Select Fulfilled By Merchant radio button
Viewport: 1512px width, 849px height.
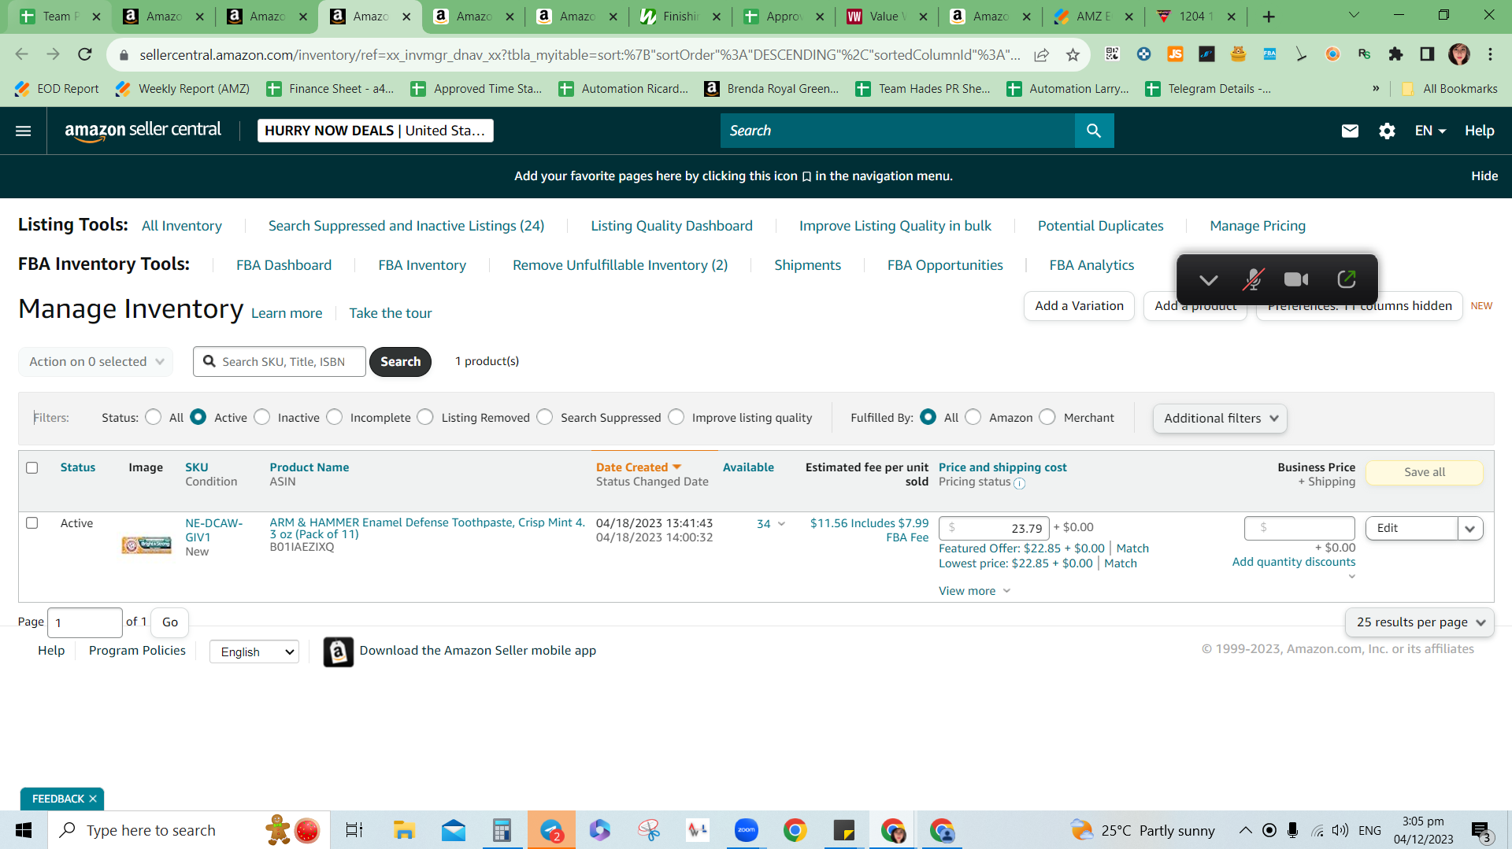tap(1047, 417)
